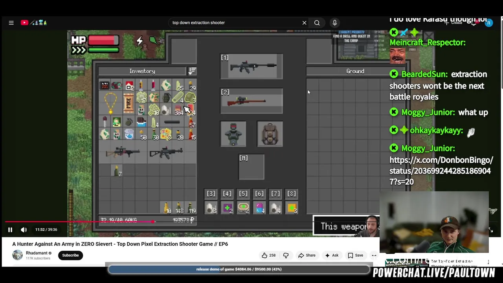503x283 pixels.
Task: Click the release demo donation goal bar
Action: click(239, 269)
